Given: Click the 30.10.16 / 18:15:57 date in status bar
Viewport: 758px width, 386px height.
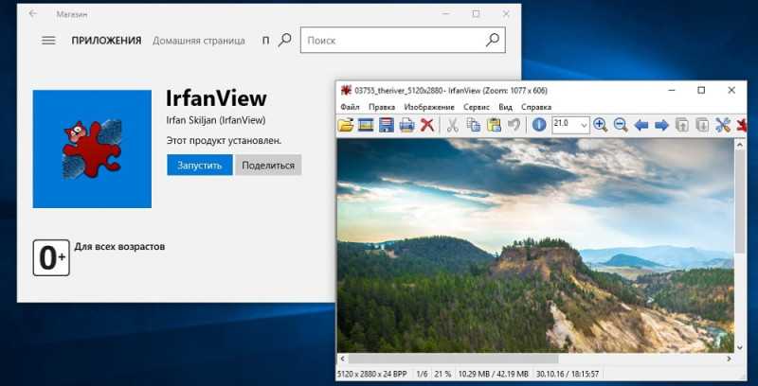Looking at the screenshot, I should point(568,374).
